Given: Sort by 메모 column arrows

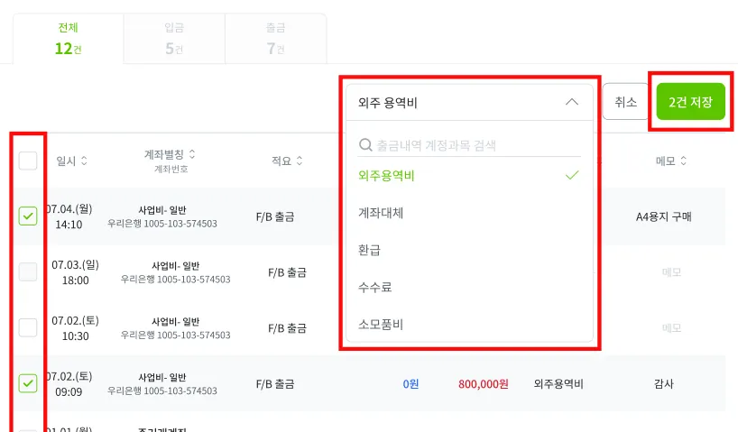Looking at the screenshot, I should coord(684,161).
